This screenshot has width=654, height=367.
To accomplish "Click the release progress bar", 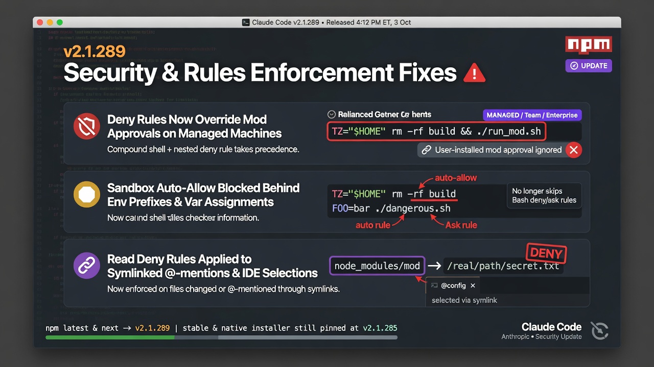I will 221,337.
